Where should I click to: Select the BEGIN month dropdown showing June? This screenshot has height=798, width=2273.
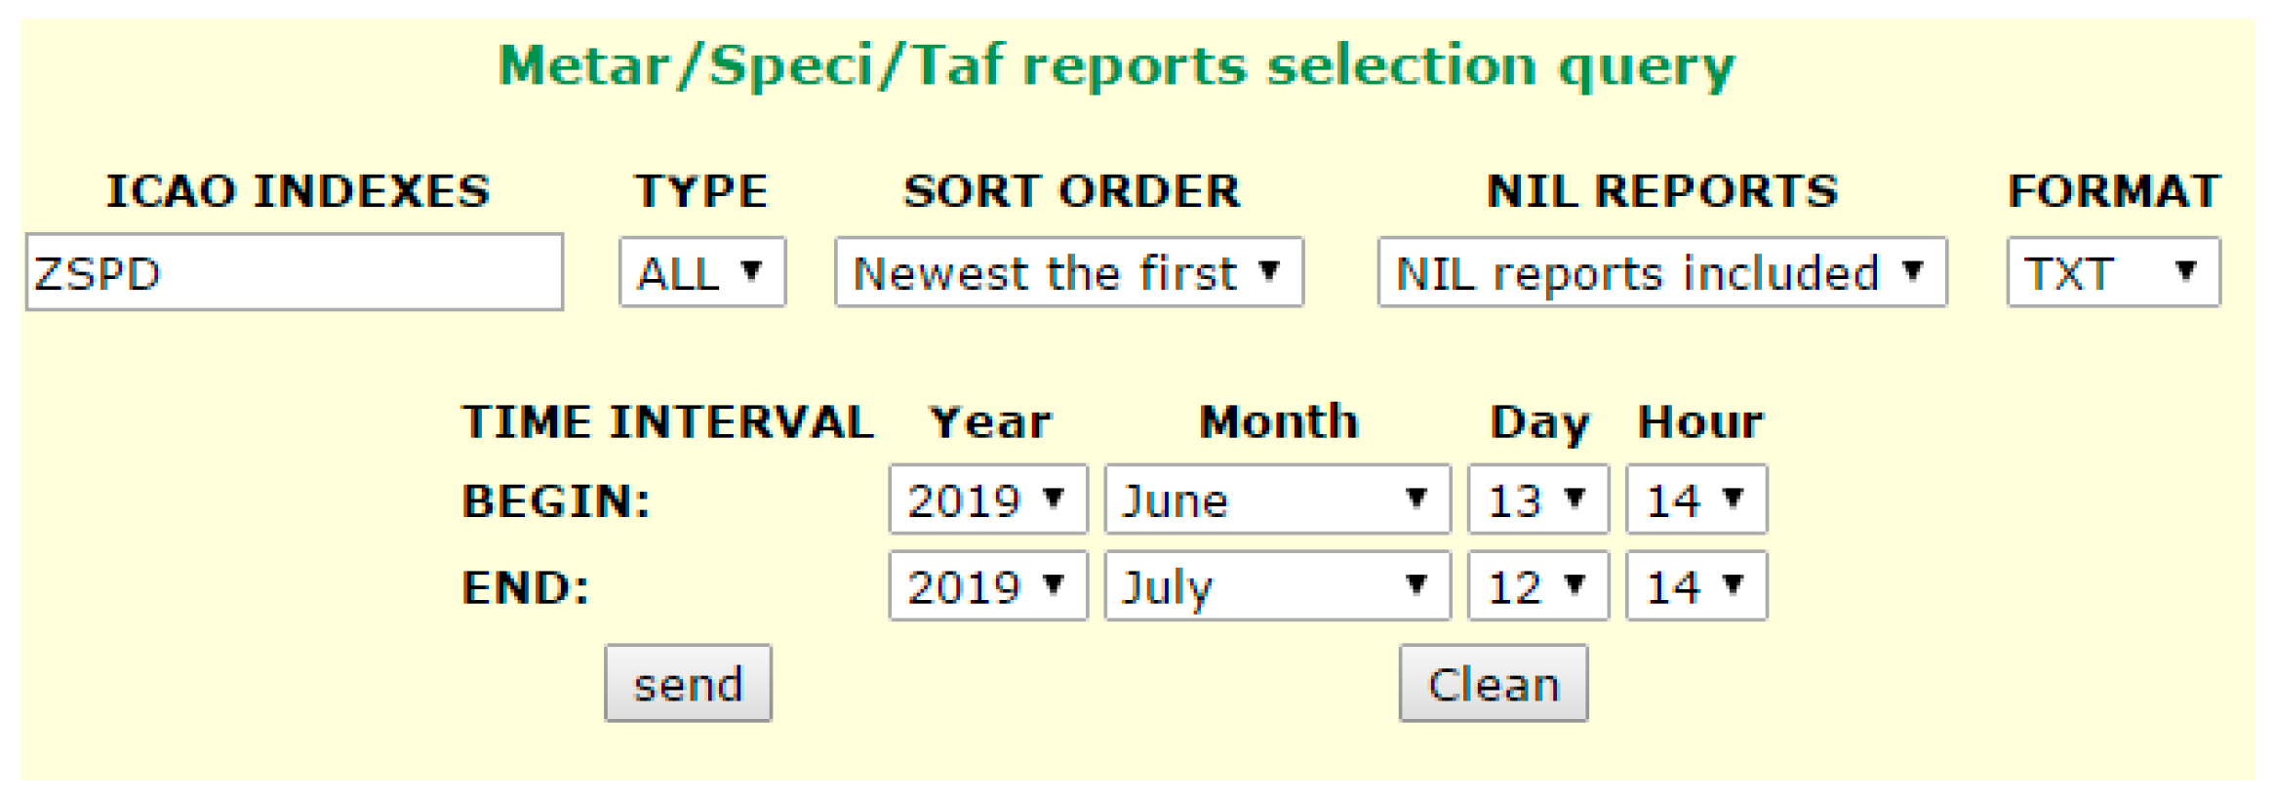(x=1276, y=499)
